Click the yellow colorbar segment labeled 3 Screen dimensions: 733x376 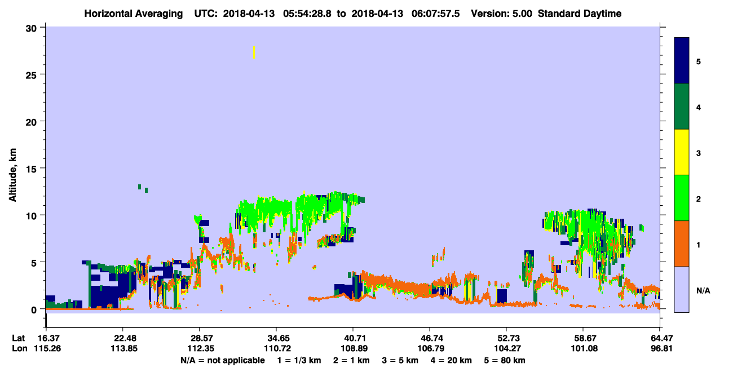click(682, 152)
